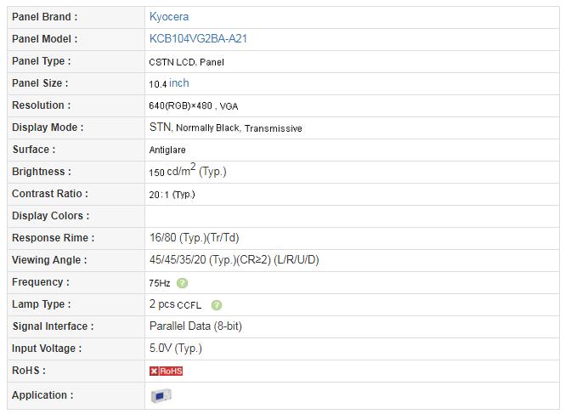Click the Lamp Type help question-mark icon

[x=217, y=305]
